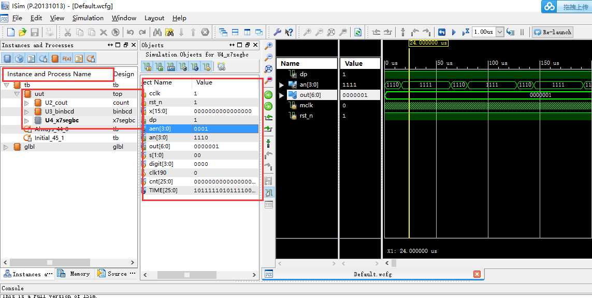The image size is (592, 298).
Task: Click the green Go to Time 0 icon
Action: click(268, 94)
